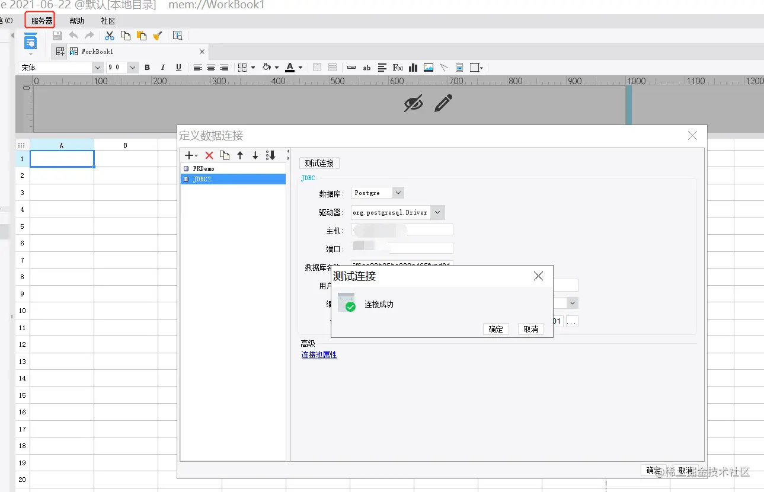Click the merge cells icon
Viewport: 764px width, 492px height.
[317, 68]
